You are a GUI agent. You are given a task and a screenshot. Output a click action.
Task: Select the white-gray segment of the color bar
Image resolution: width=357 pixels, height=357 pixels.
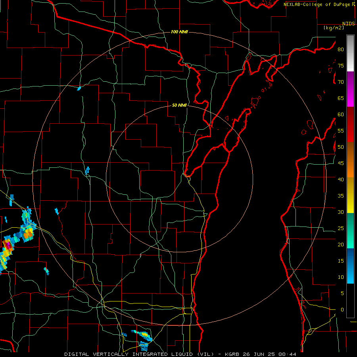(350, 53)
